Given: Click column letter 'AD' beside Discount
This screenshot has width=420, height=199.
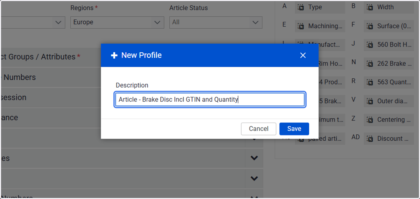Looking at the screenshot, I should [x=356, y=137].
